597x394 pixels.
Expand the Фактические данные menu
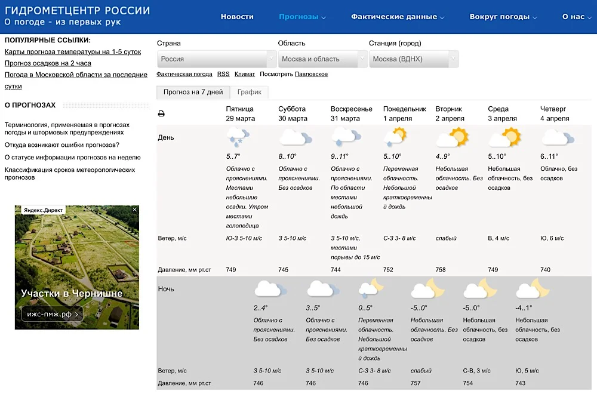point(398,17)
